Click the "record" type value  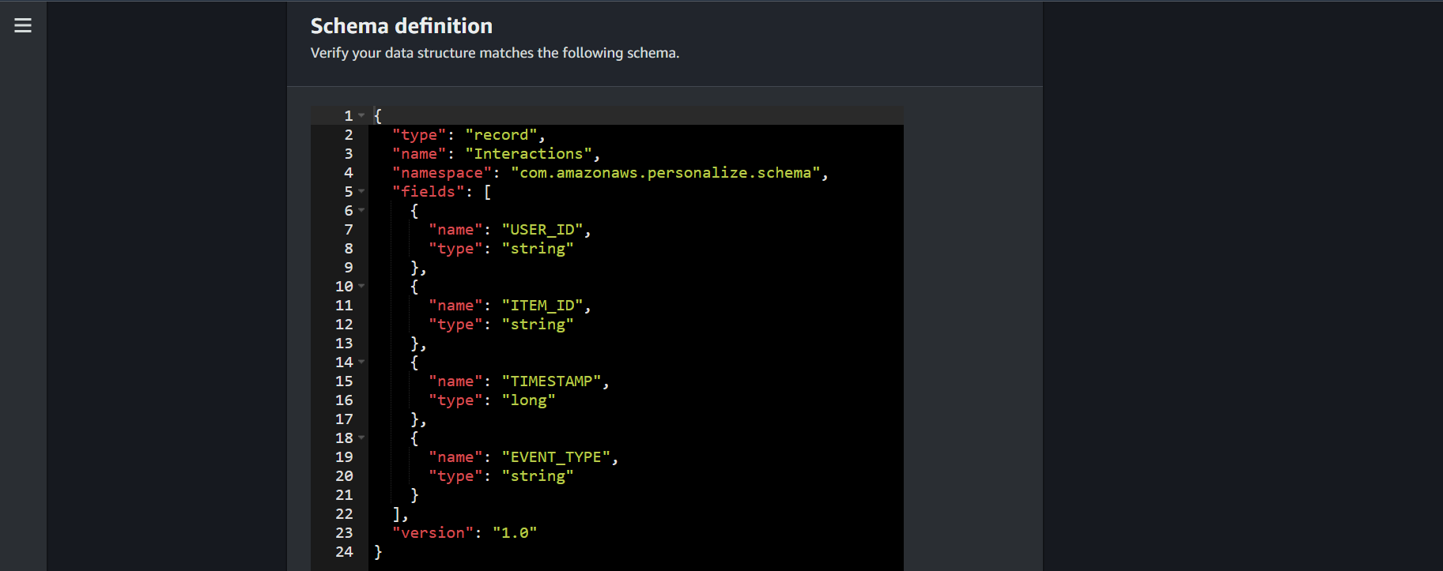click(x=501, y=135)
